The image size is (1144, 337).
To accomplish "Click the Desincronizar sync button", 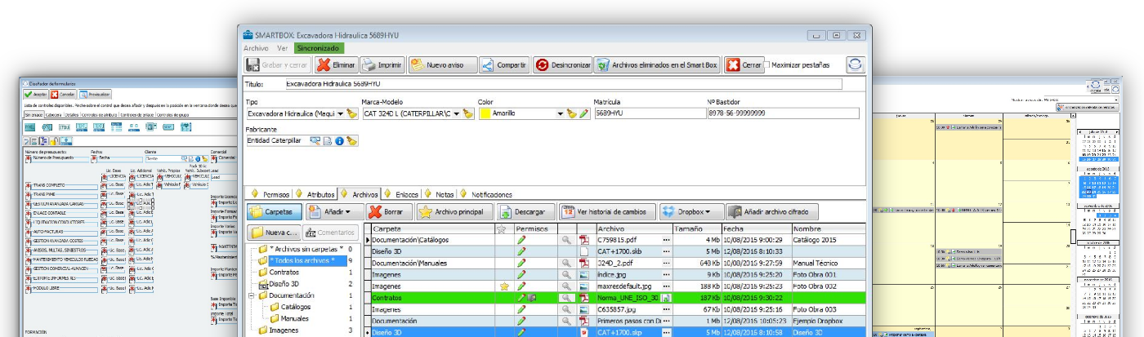I will tap(562, 64).
